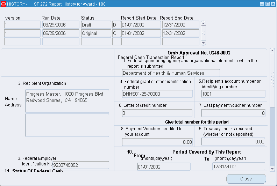
Task: Click the status code O field
Action: coord(116,33)
